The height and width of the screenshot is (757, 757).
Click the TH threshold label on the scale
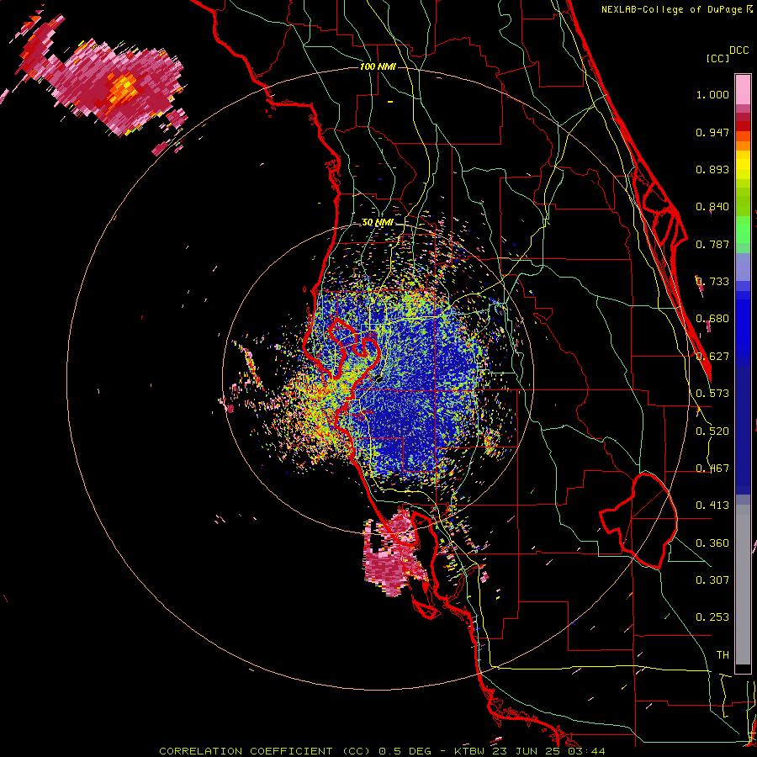click(723, 654)
